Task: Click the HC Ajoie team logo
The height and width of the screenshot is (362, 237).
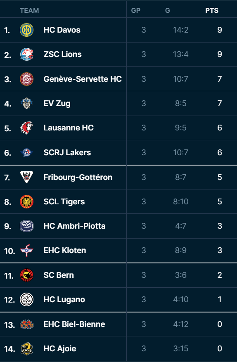Action: pyautogui.click(x=26, y=348)
